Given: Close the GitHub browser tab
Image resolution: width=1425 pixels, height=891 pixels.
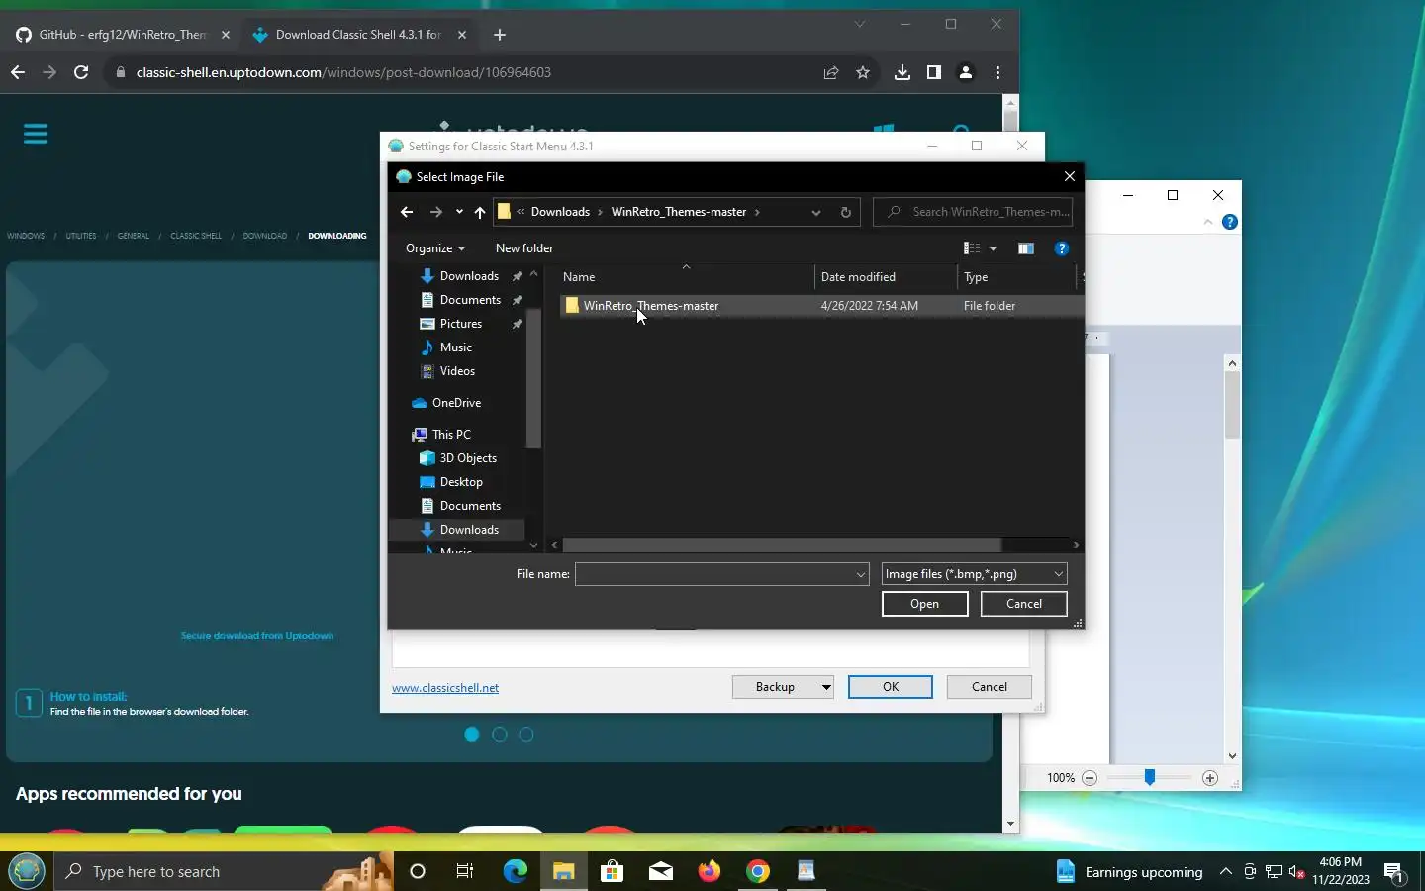Looking at the screenshot, I should (226, 35).
